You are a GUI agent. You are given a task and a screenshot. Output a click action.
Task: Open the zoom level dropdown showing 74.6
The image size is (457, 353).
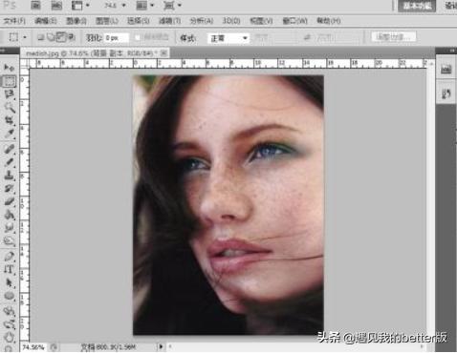pos(115,6)
